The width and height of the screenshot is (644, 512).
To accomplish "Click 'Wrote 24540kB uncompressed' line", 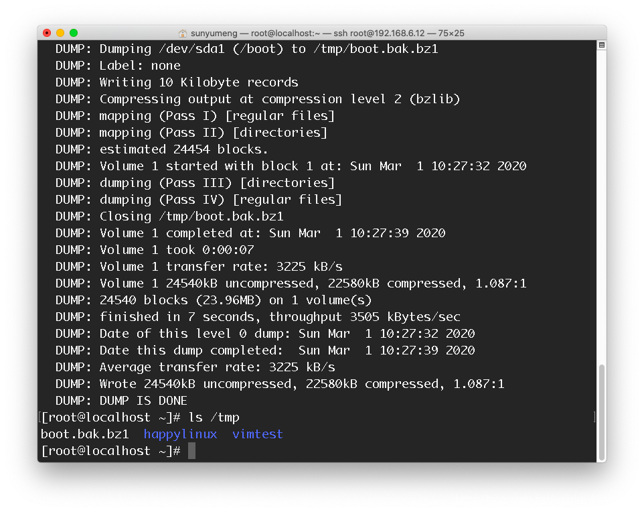I will tap(280, 384).
